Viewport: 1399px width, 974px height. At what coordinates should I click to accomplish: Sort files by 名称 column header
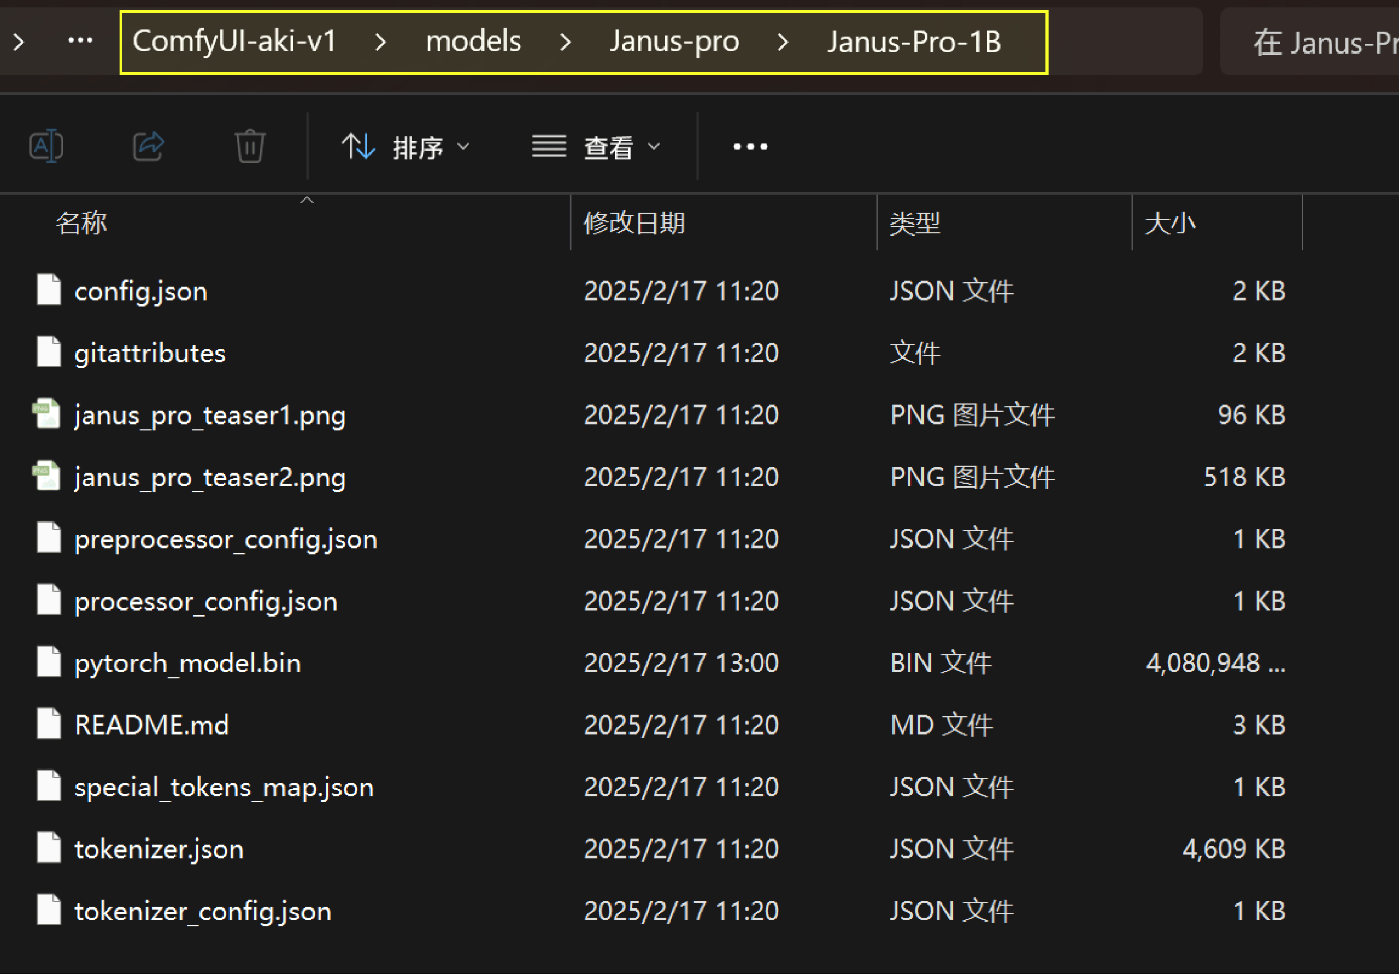click(81, 223)
